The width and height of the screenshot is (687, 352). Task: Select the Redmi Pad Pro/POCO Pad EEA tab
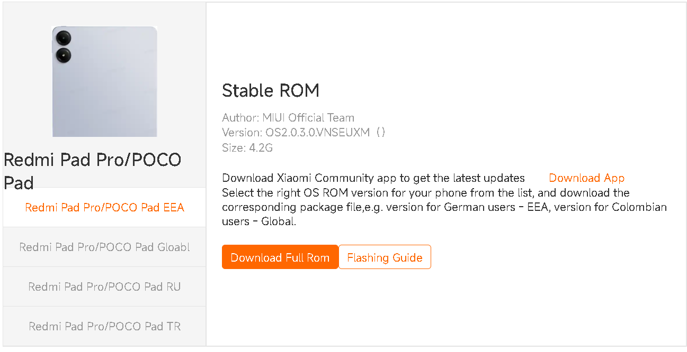point(104,207)
